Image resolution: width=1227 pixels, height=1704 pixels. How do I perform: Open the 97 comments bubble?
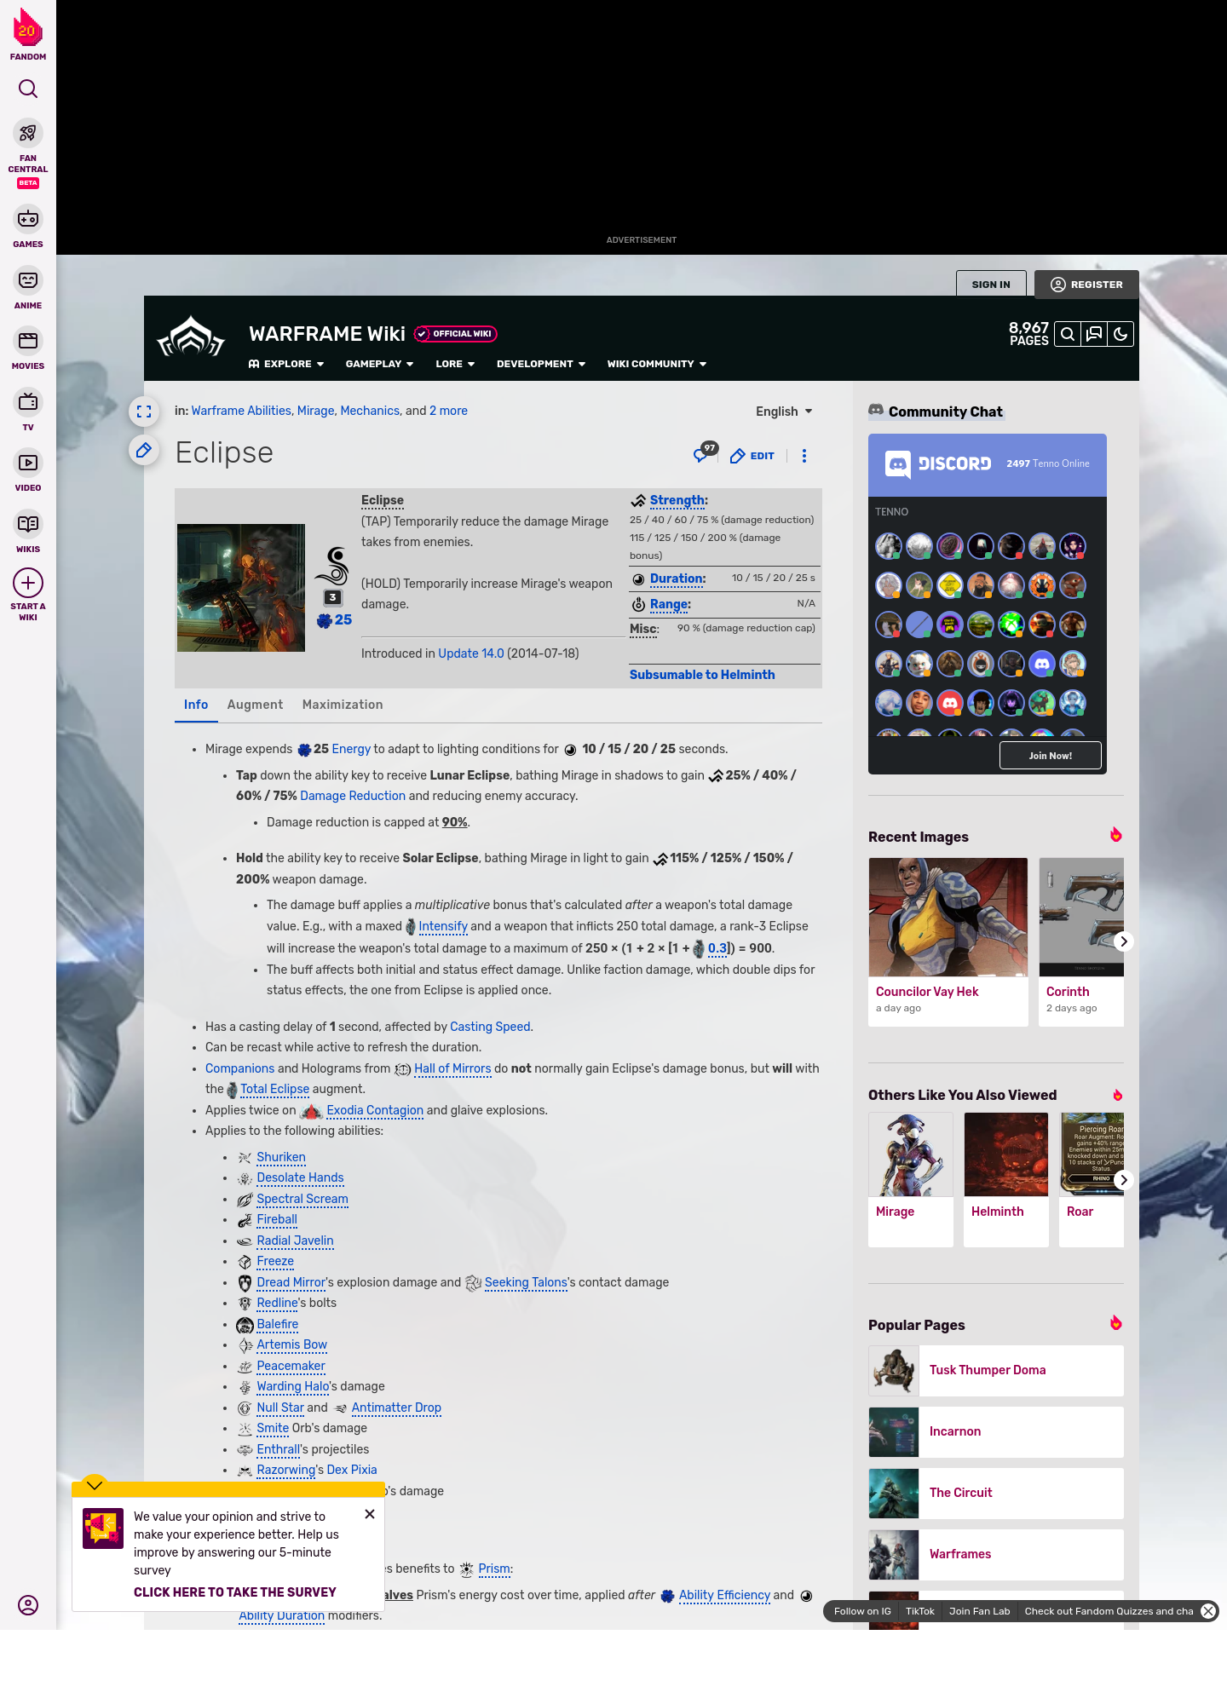pos(704,454)
